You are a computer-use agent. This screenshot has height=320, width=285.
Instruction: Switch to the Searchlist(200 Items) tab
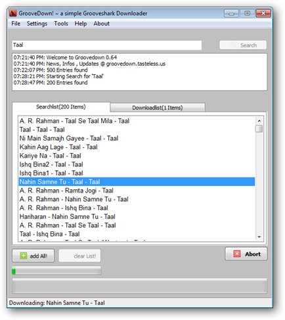(61, 107)
